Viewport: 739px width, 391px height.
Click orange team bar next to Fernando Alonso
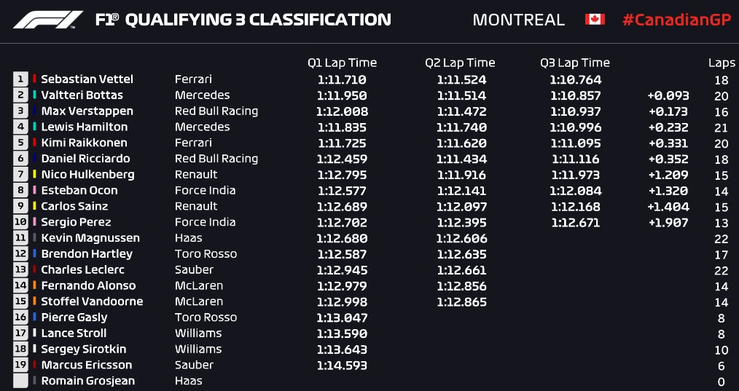click(x=34, y=285)
